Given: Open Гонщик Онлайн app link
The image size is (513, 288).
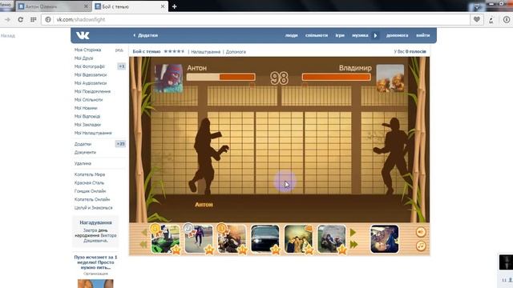Looking at the screenshot, I should pyautogui.click(x=90, y=191).
